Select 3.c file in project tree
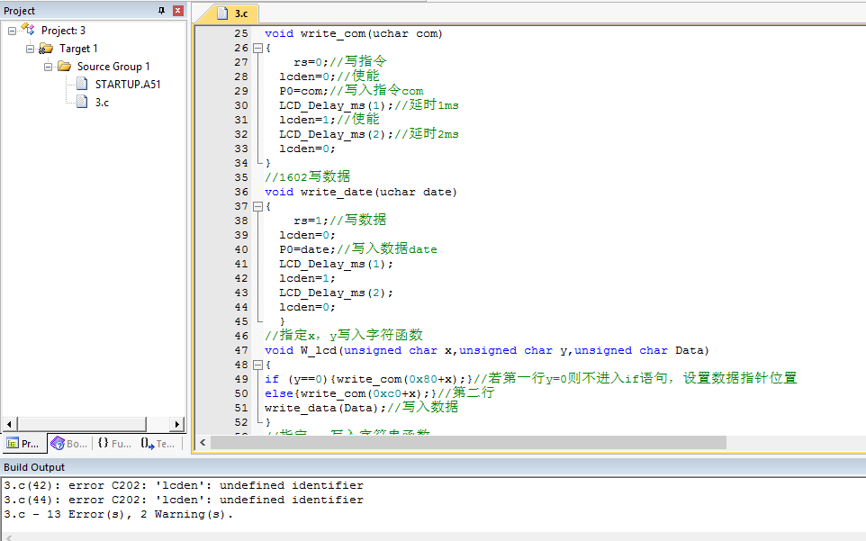The width and height of the screenshot is (866, 541). (x=102, y=103)
